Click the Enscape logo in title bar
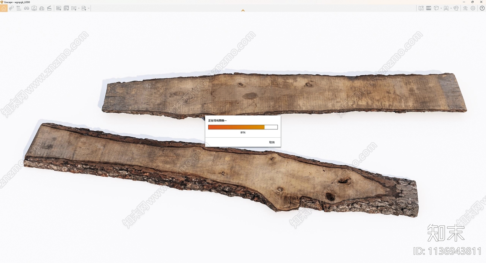 [x=2, y=2]
